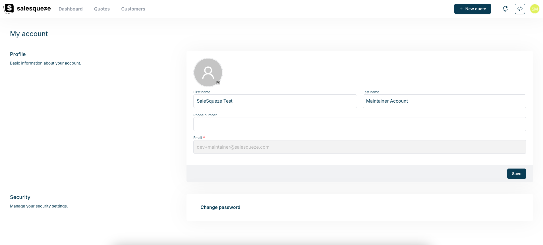Image resolution: width=543 pixels, height=245 pixels.
Task: Go to the Dashboard tab
Action: (71, 9)
